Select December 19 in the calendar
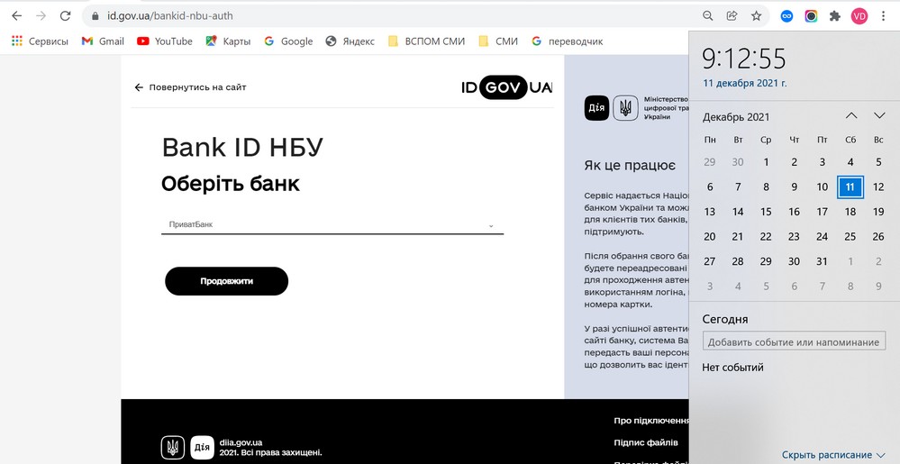Screen dimensions: 900x464 point(878,212)
